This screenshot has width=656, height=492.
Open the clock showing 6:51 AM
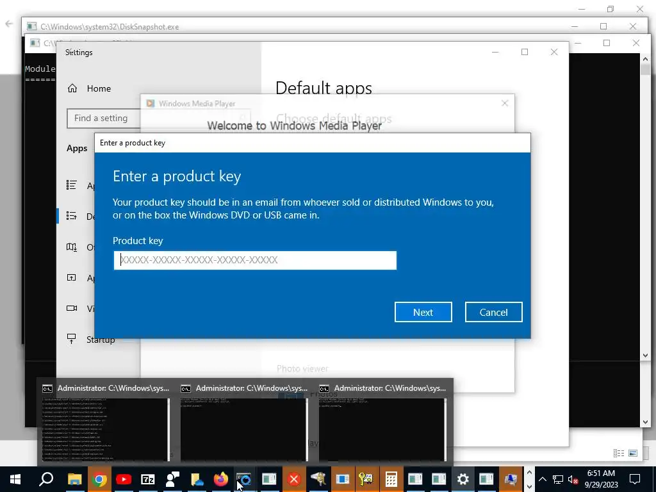[x=601, y=479]
